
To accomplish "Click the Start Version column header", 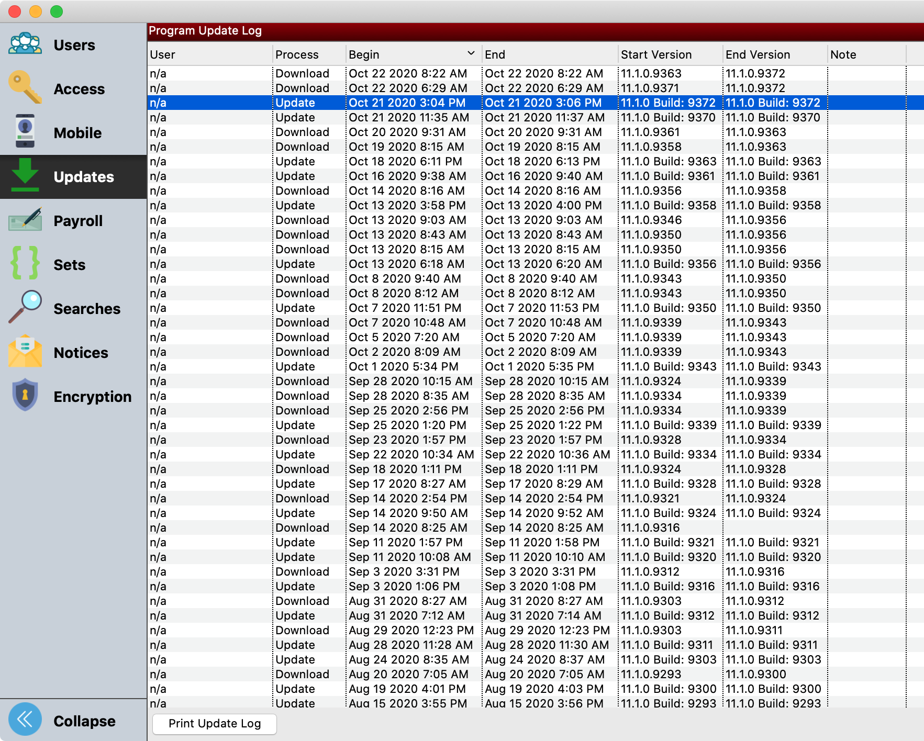I will coord(656,54).
